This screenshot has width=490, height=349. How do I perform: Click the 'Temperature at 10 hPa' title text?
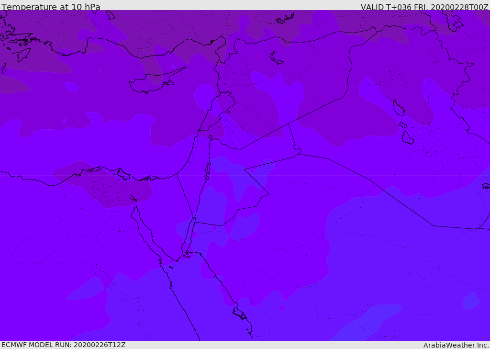click(x=51, y=7)
